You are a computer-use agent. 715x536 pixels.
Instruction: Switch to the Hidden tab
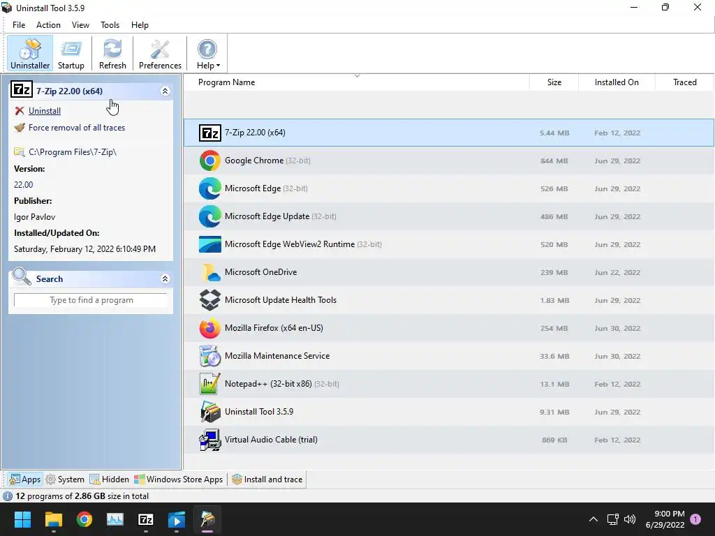110,479
